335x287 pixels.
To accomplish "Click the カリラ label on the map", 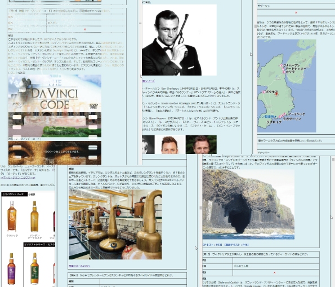I will pyautogui.click(x=290, y=72).
